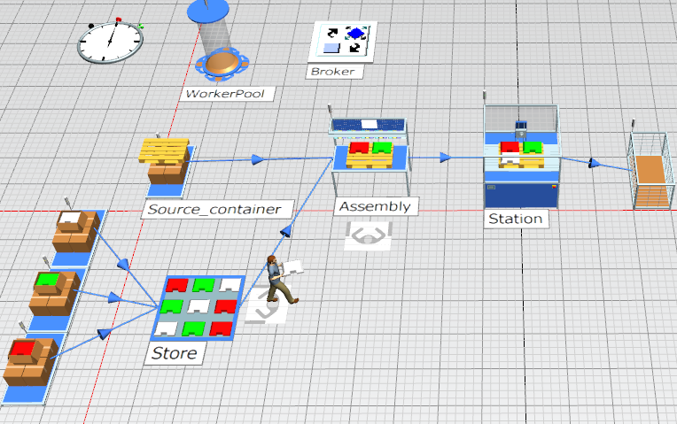Click the Source_container name label
This screenshot has height=424, width=677.
click(x=217, y=209)
